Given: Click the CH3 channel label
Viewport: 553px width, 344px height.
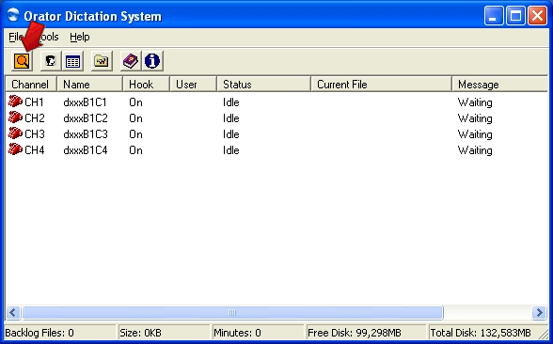Looking at the screenshot, I should tap(35, 134).
